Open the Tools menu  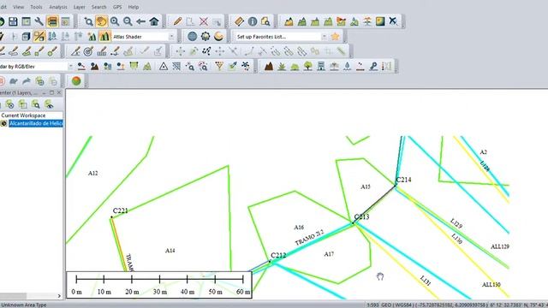(x=36, y=7)
